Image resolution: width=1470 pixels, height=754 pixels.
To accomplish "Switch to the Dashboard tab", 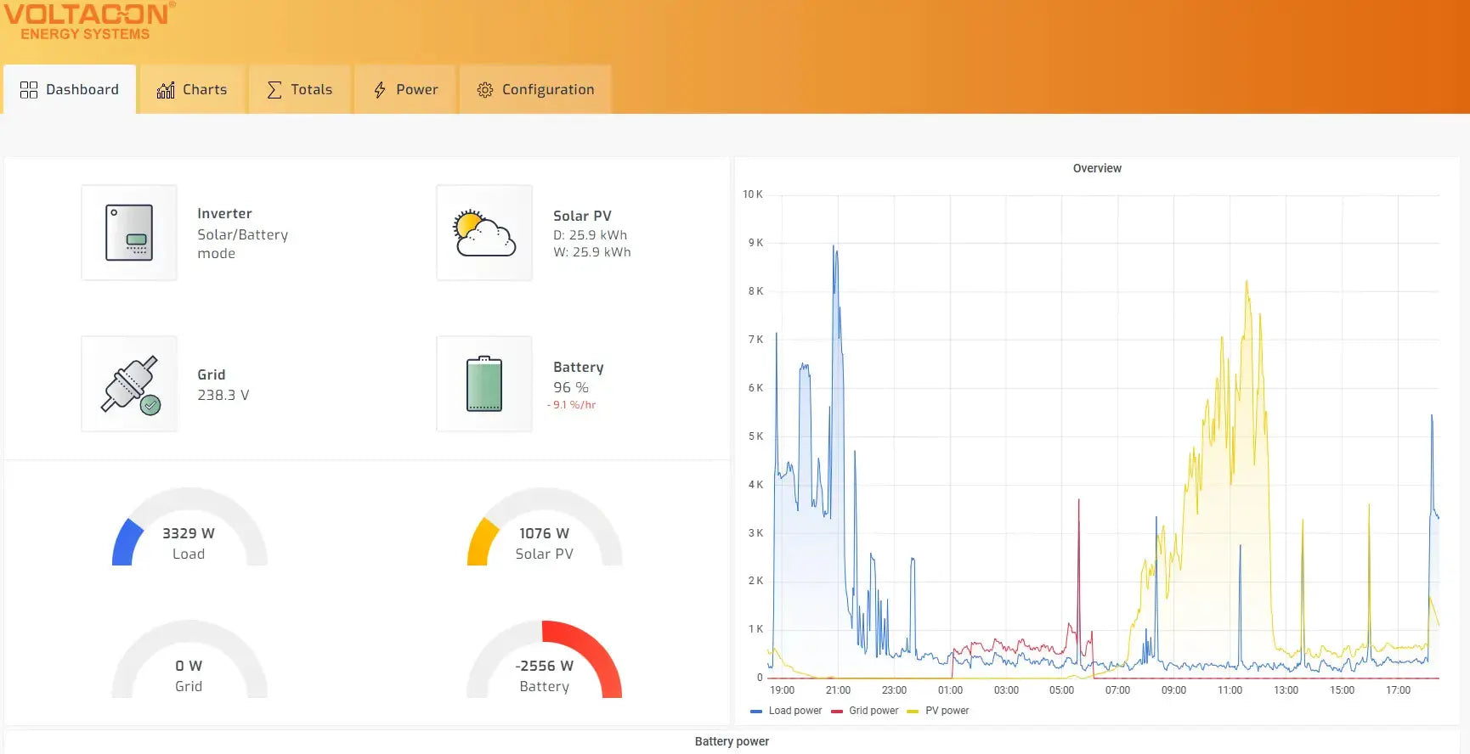I will click(x=70, y=90).
